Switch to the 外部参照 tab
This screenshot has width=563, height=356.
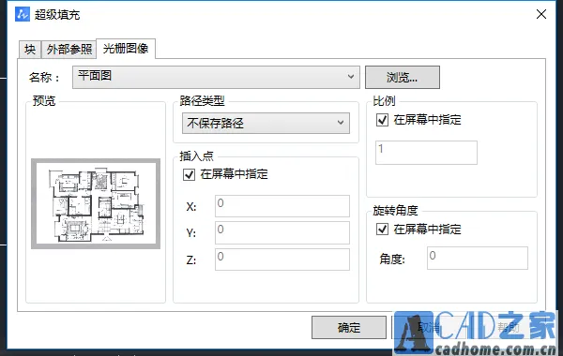click(x=68, y=49)
